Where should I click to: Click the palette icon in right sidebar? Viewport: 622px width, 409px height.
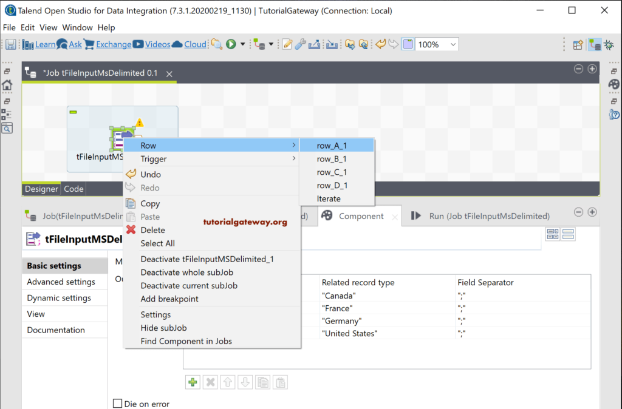coord(613,84)
